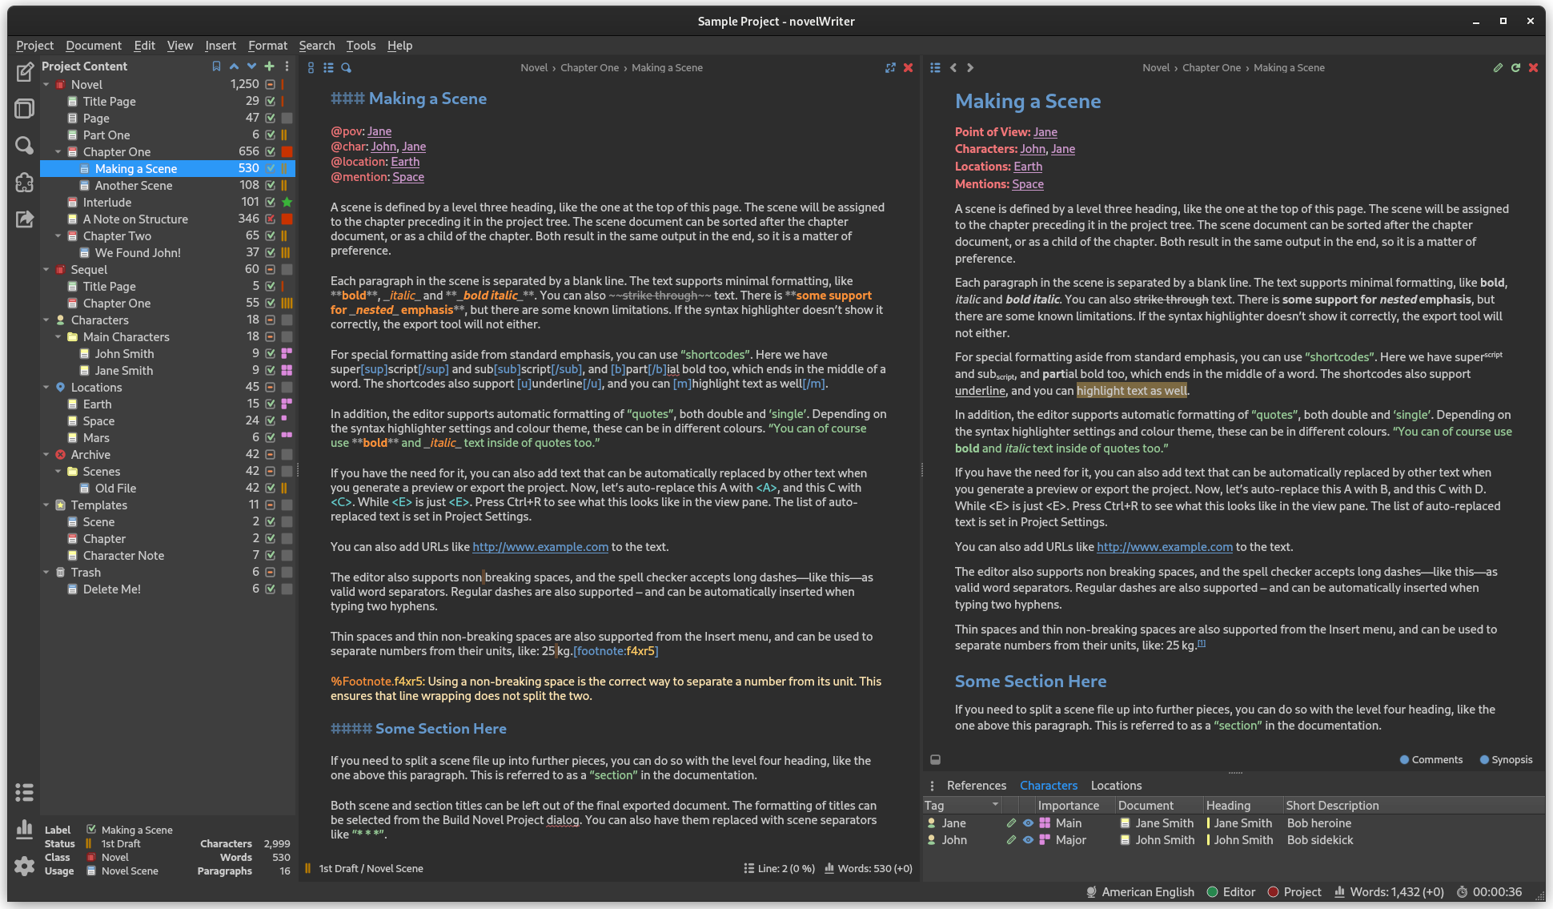Open project search in the sidebar

click(x=25, y=145)
